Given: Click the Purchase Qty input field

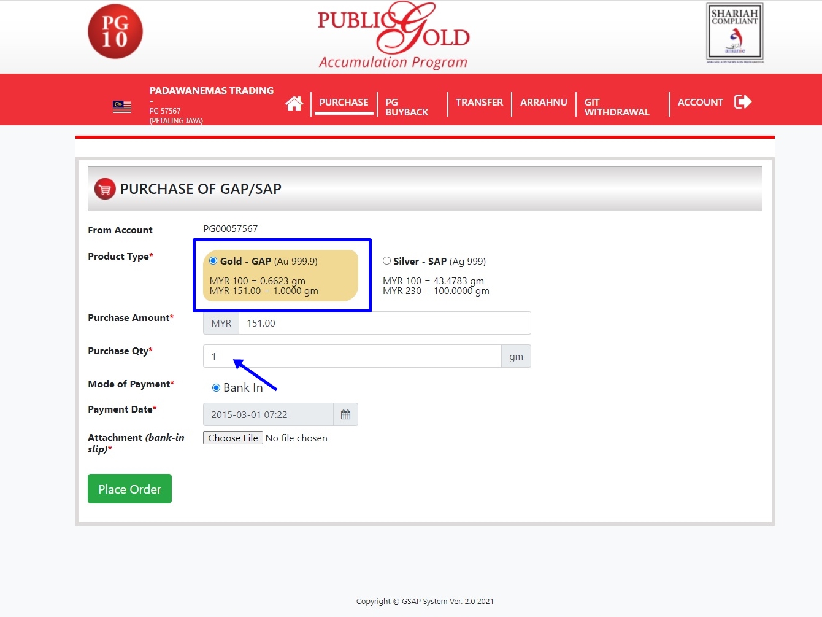Looking at the screenshot, I should point(352,357).
